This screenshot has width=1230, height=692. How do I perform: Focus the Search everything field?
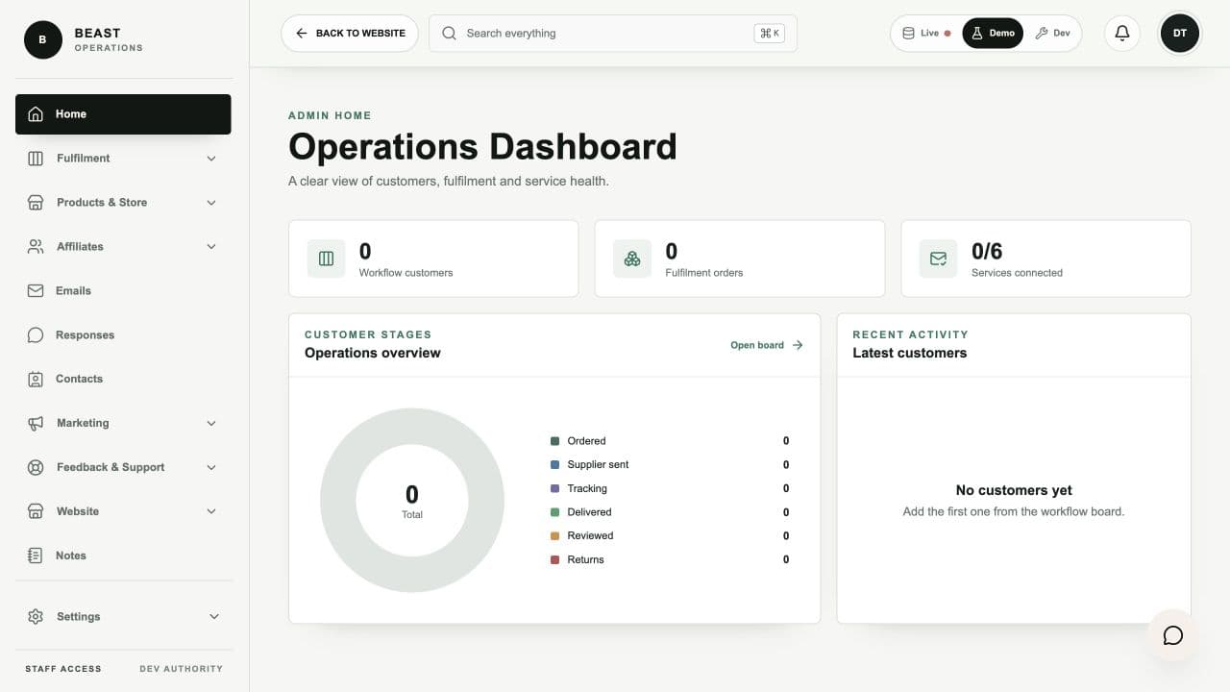[x=613, y=34]
